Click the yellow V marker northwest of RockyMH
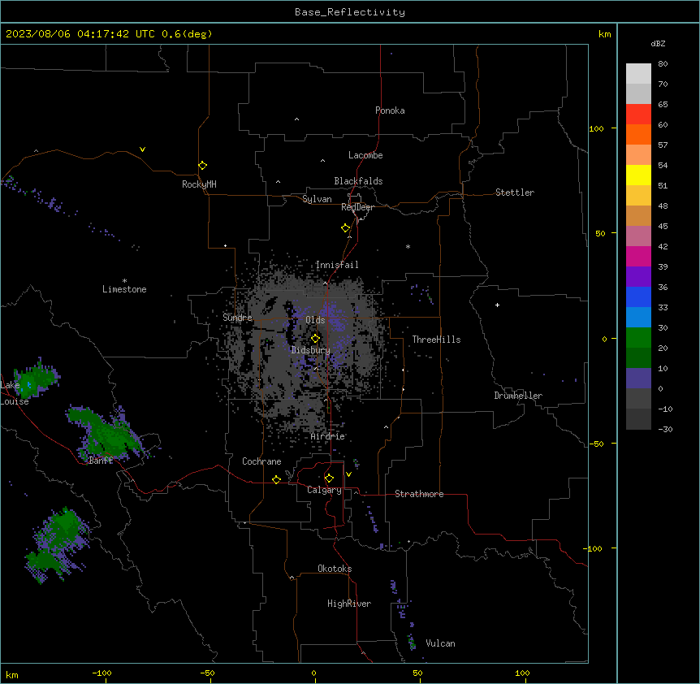Viewport: 700px width, 684px height. [x=142, y=149]
